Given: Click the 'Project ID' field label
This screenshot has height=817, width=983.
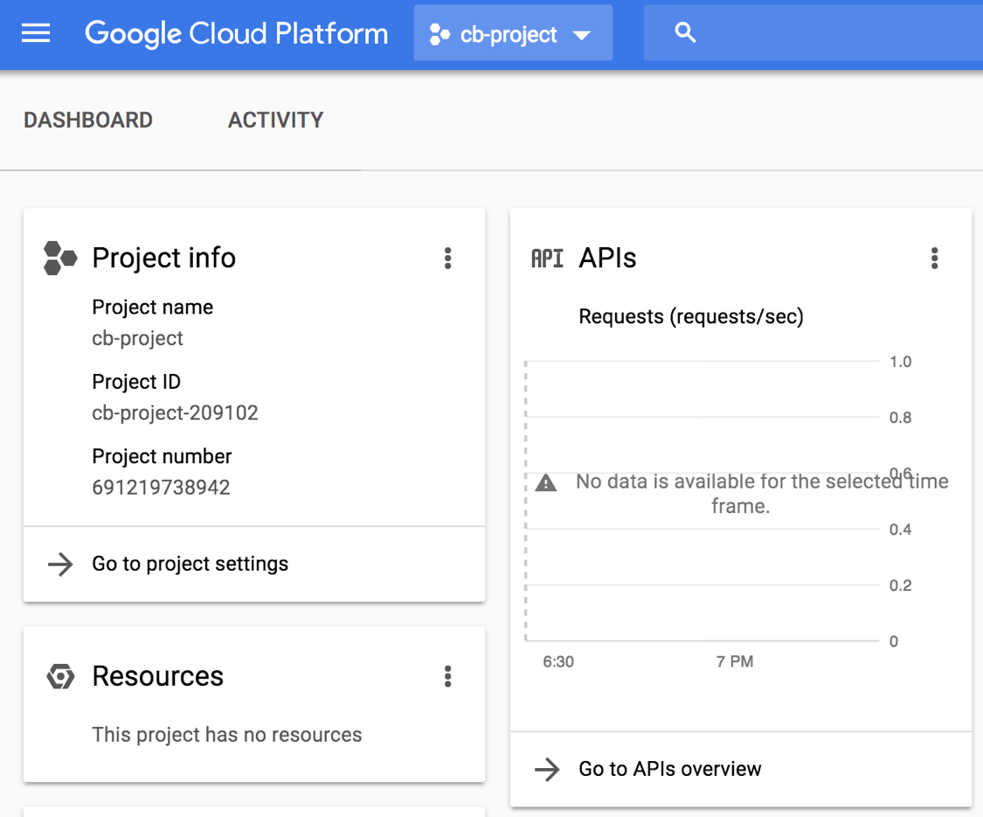Looking at the screenshot, I should click(x=136, y=382).
